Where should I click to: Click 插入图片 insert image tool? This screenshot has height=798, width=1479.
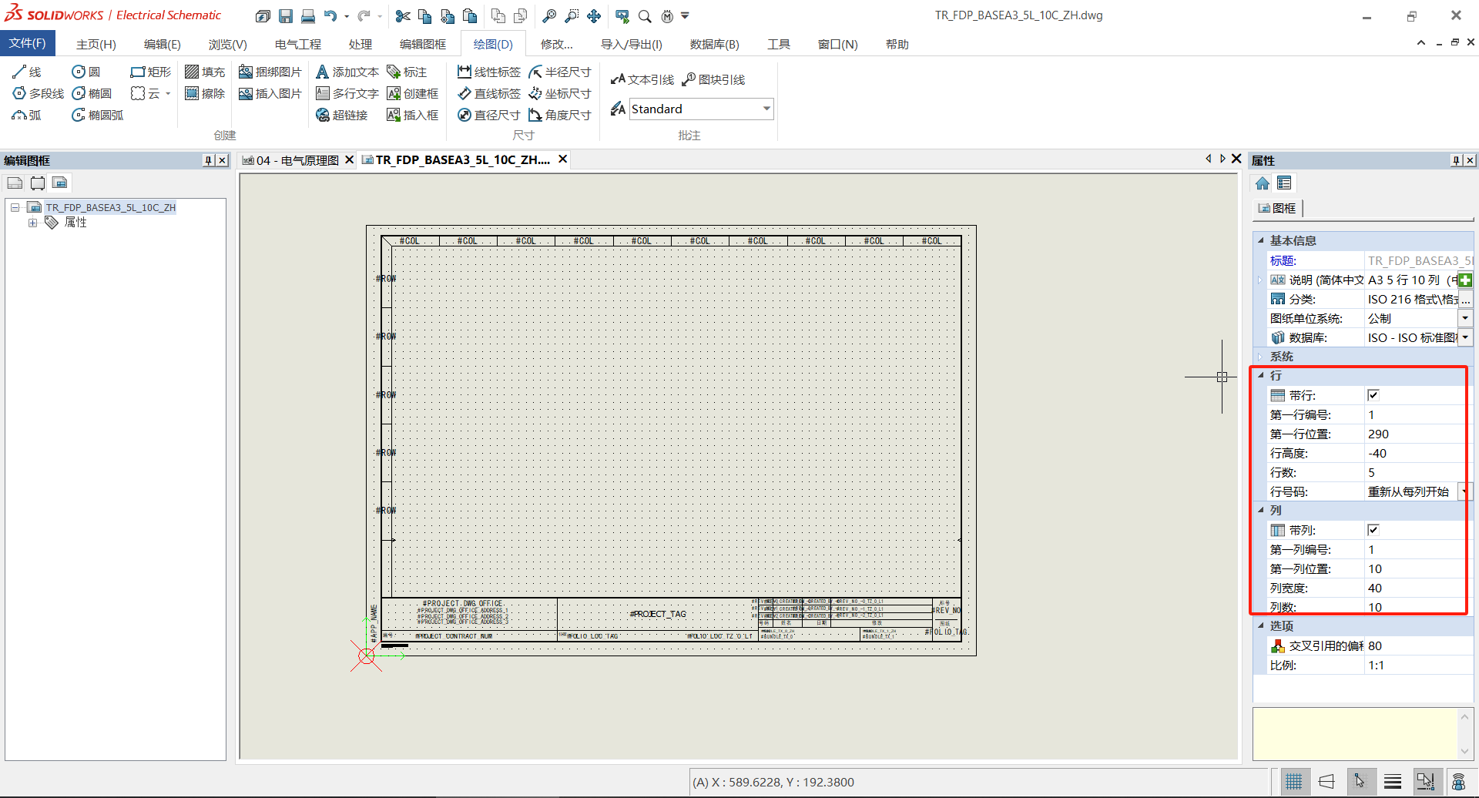click(x=270, y=93)
